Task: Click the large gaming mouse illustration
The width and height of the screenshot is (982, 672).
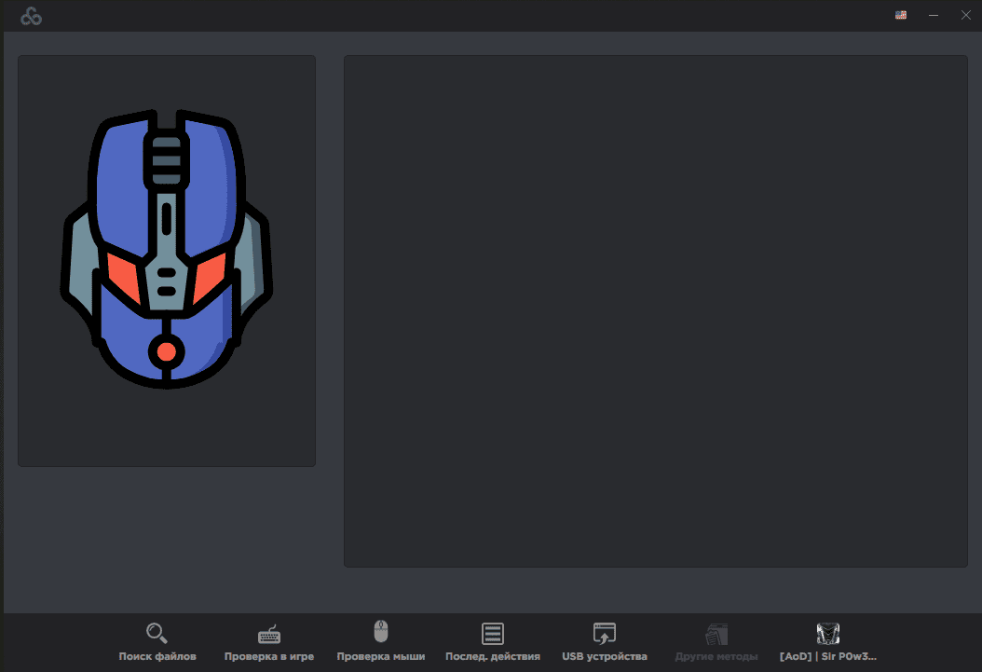Action: 167,250
